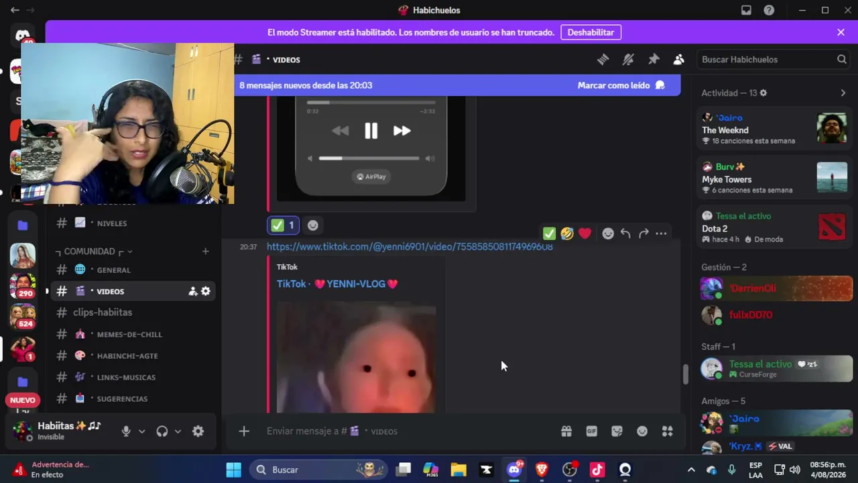Reply to the message via toolbar arrow

pos(625,233)
